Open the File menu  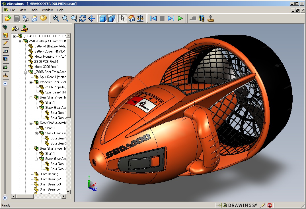[x=13, y=10]
